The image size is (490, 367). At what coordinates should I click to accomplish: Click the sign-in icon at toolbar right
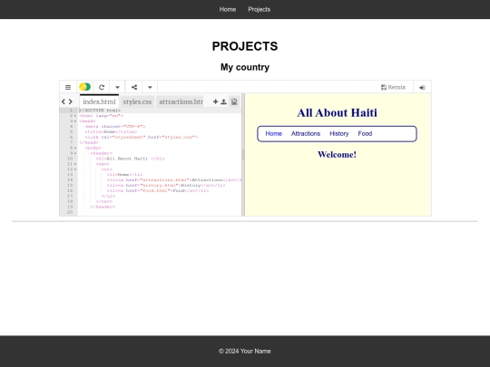(x=422, y=87)
